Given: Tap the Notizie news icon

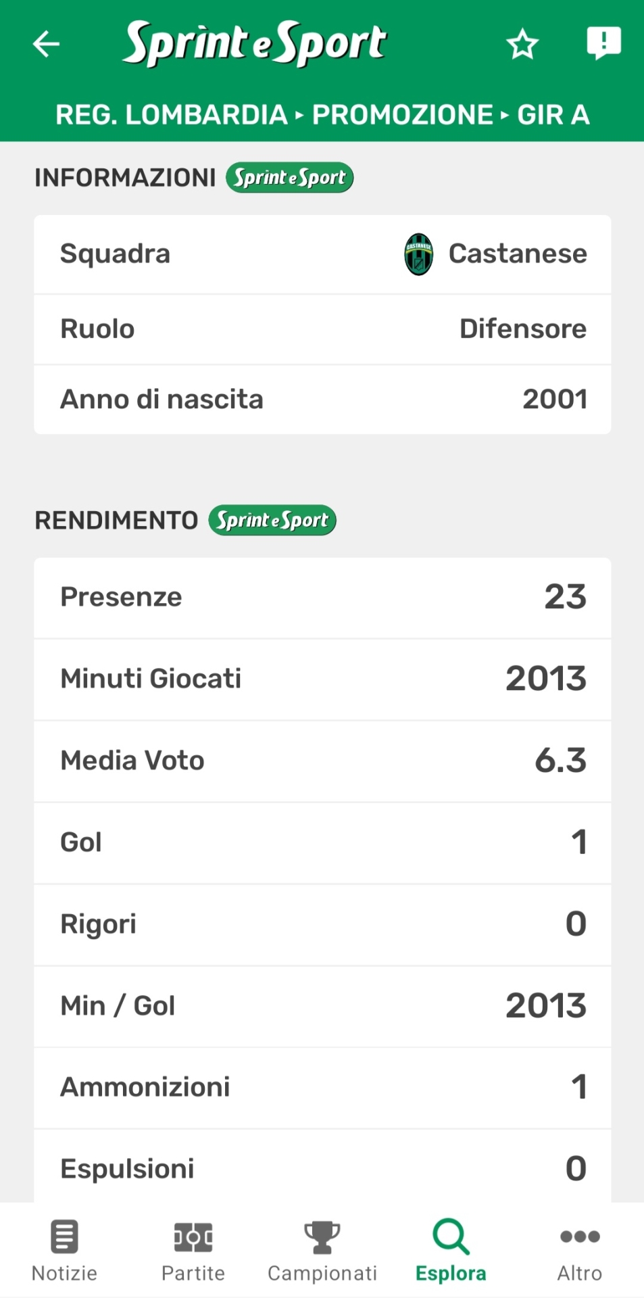Looking at the screenshot, I should point(65,1236).
